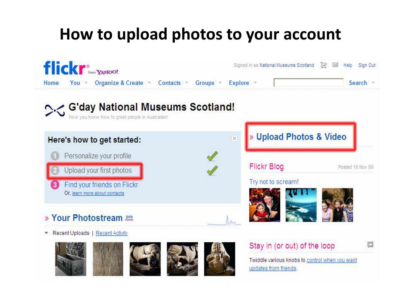Open the mail envelope icon
The image size is (397, 297).
[x=335, y=65]
